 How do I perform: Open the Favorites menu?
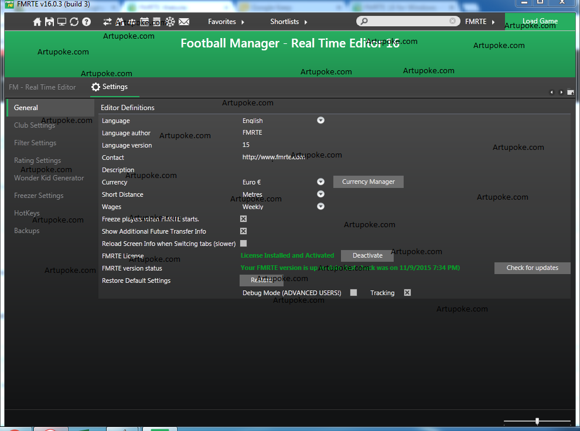point(226,22)
